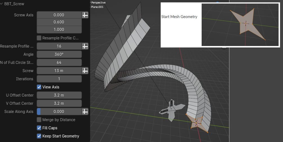Click the Iterations value field
The image size is (283, 142).
[59, 79]
